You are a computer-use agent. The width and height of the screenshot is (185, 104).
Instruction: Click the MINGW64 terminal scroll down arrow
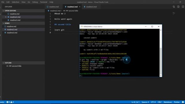[x=161, y=76]
